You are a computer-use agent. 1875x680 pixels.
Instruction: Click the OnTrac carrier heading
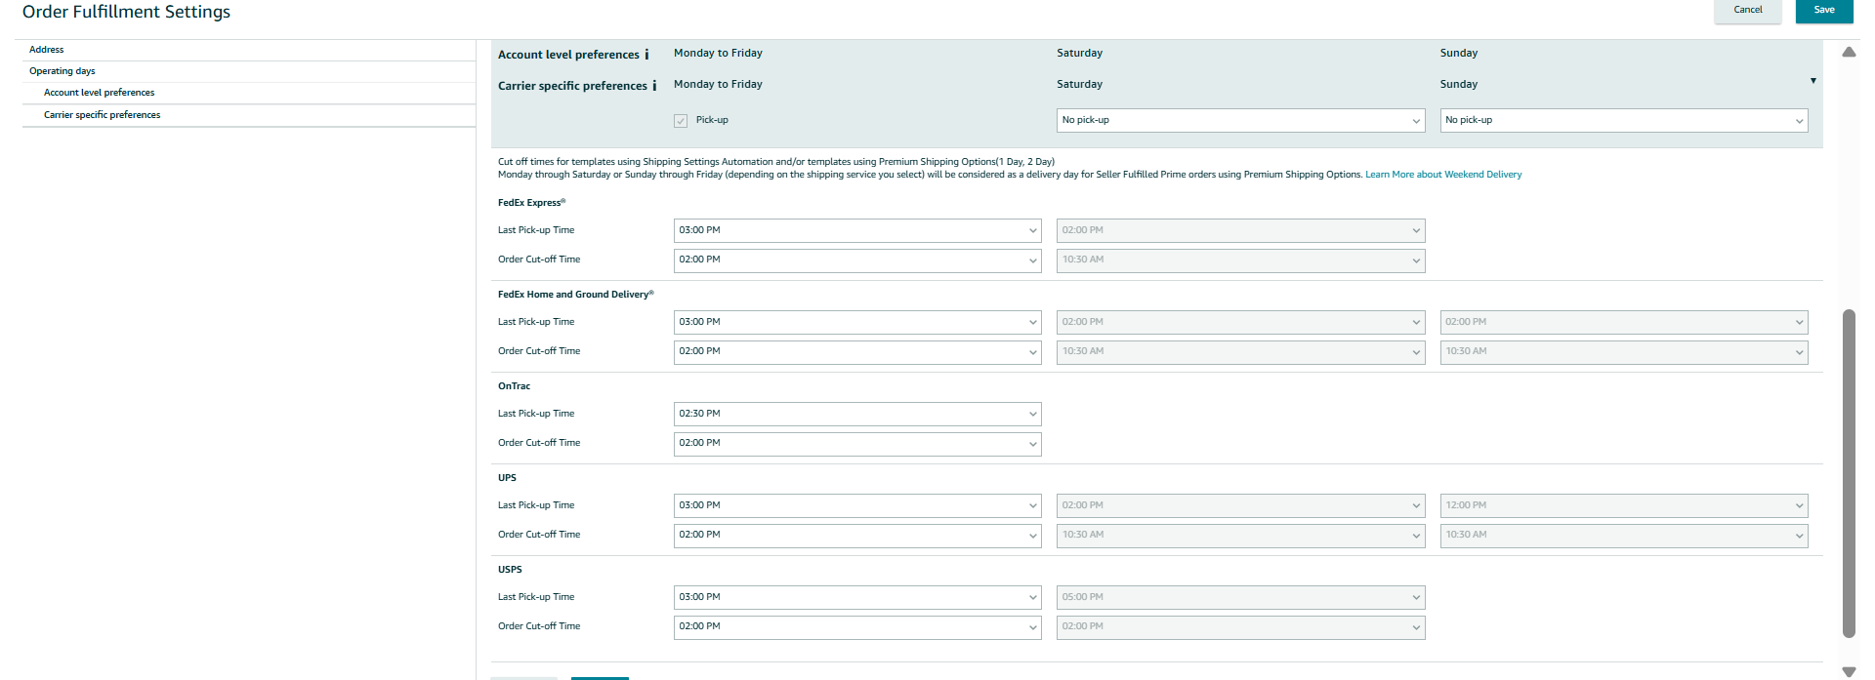[x=515, y=386]
